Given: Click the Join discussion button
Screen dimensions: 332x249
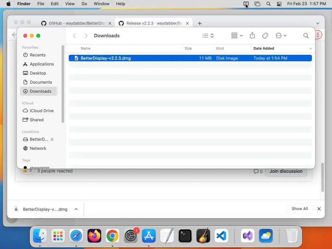Looking at the screenshot, I should (286, 171).
